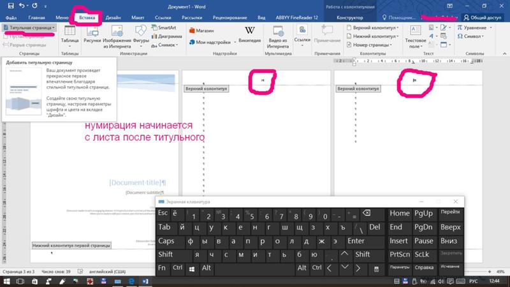
Task: Click proofing book icon in status bar
Action: [x=80, y=272]
